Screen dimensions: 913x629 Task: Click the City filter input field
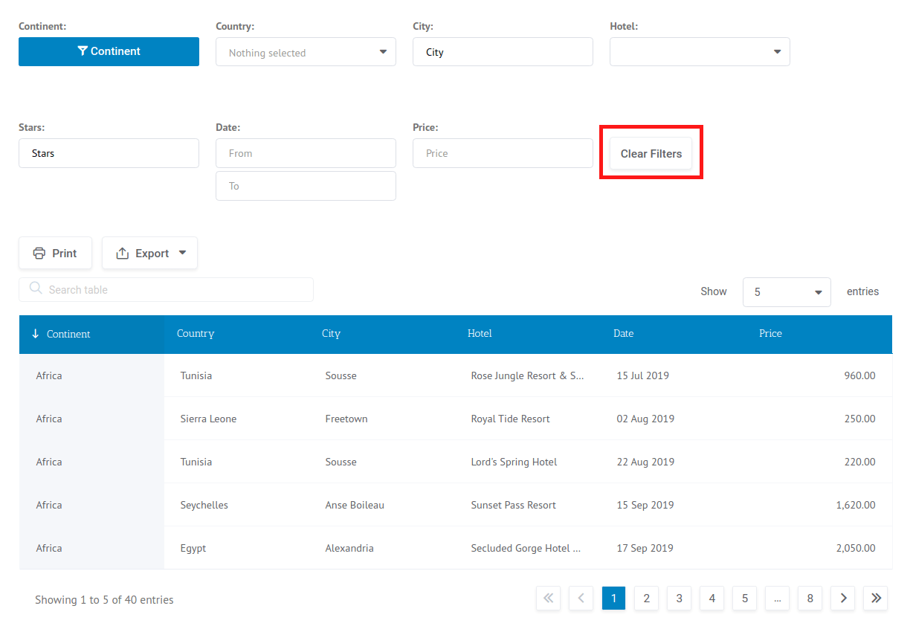503,51
